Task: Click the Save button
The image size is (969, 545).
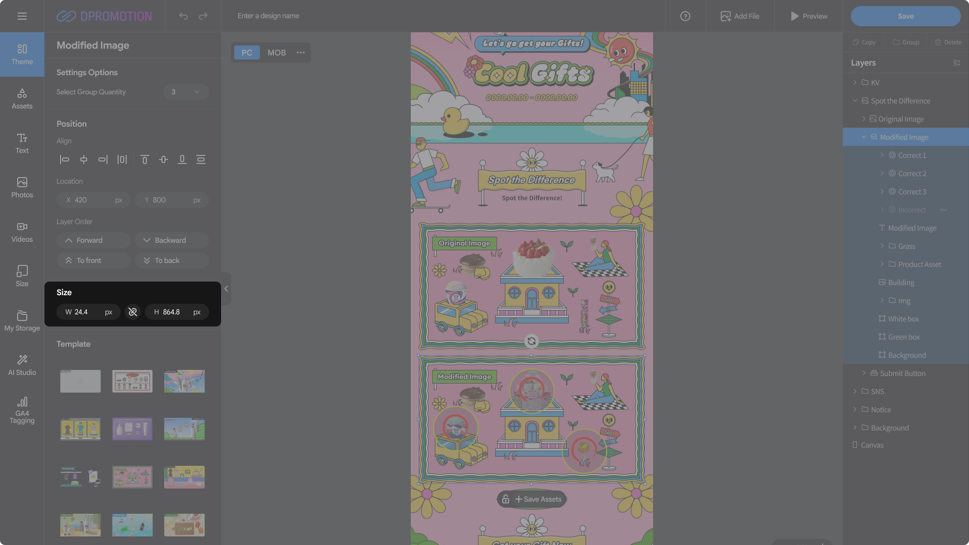Action: [905, 16]
